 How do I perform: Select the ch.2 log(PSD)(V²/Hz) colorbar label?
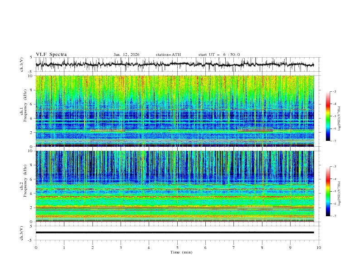340,193
